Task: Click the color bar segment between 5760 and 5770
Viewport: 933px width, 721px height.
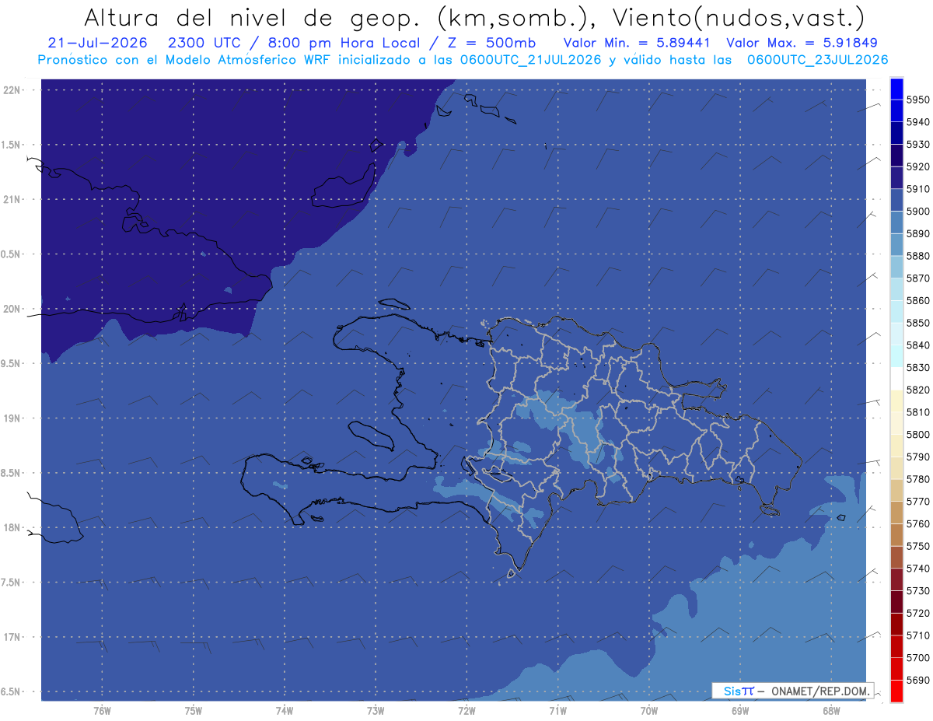Action: 896,513
